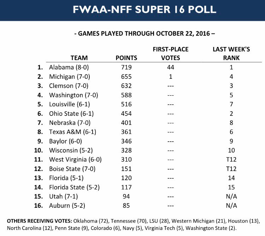Click the games played through October 22 subtitle
The width and height of the screenshot is (265, 236).
145,34
